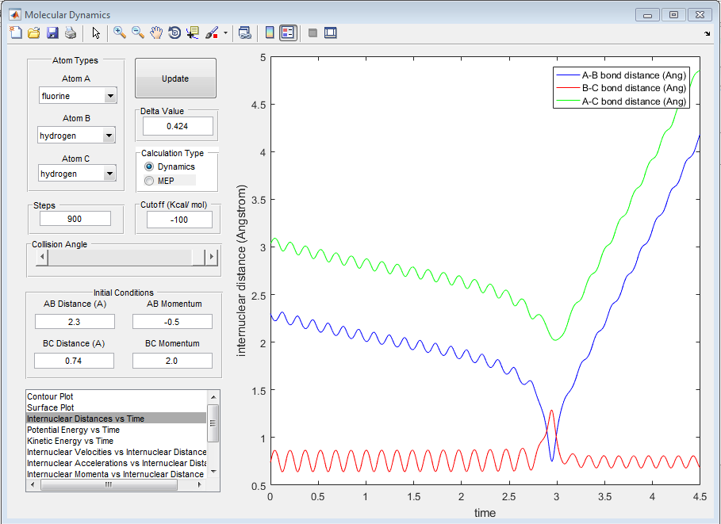Select the Dynamics calculation type
This screenshot has height=524, width=721.
pos(149,167)
